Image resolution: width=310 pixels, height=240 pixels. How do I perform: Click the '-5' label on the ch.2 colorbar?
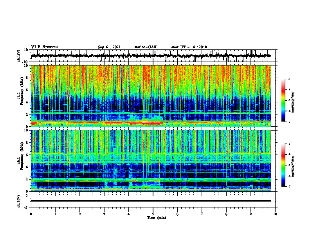[288, 165]
